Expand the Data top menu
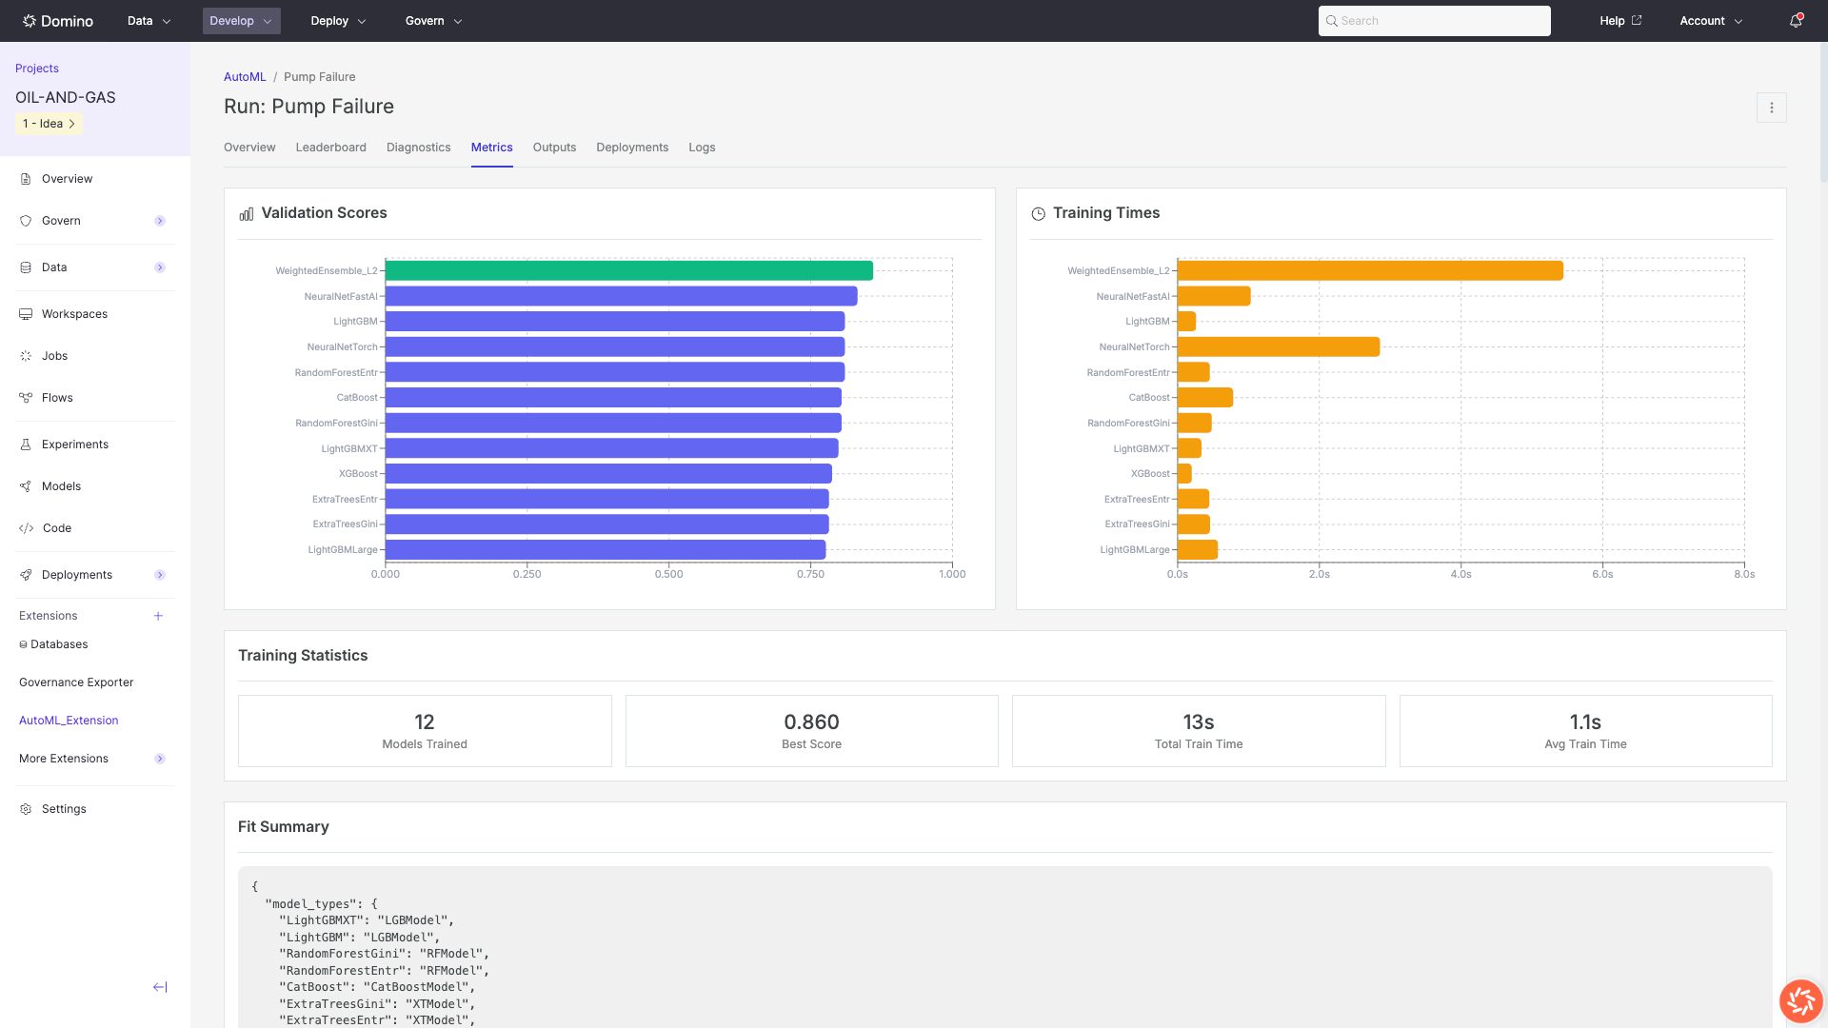 149,21
